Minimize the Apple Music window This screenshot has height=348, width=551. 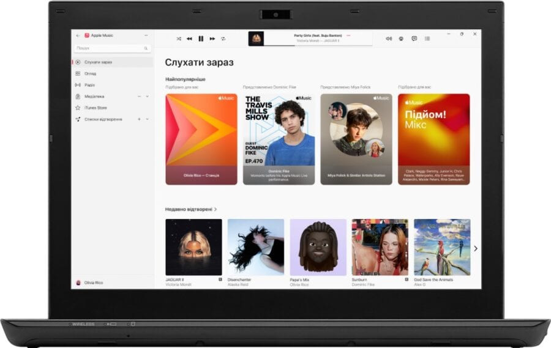(x=449, y=34)
